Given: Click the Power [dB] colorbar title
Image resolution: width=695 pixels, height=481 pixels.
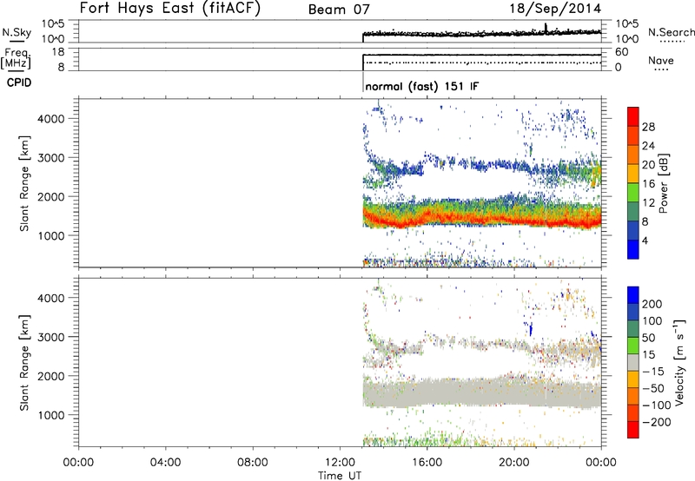Looking at the screenshot, I should pyautogui.click(x=664, y=183).
